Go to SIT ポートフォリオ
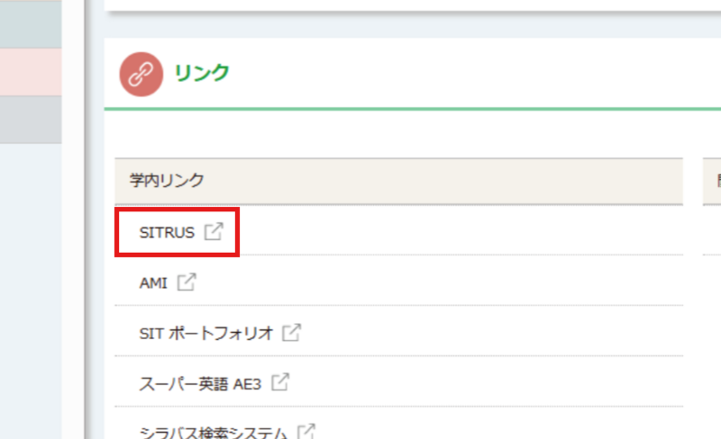 click(205, 333)
